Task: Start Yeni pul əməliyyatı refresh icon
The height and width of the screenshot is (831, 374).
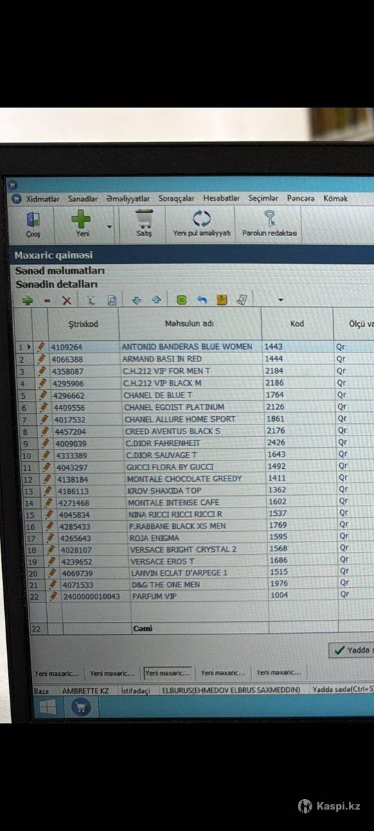Action: point(202,224)
